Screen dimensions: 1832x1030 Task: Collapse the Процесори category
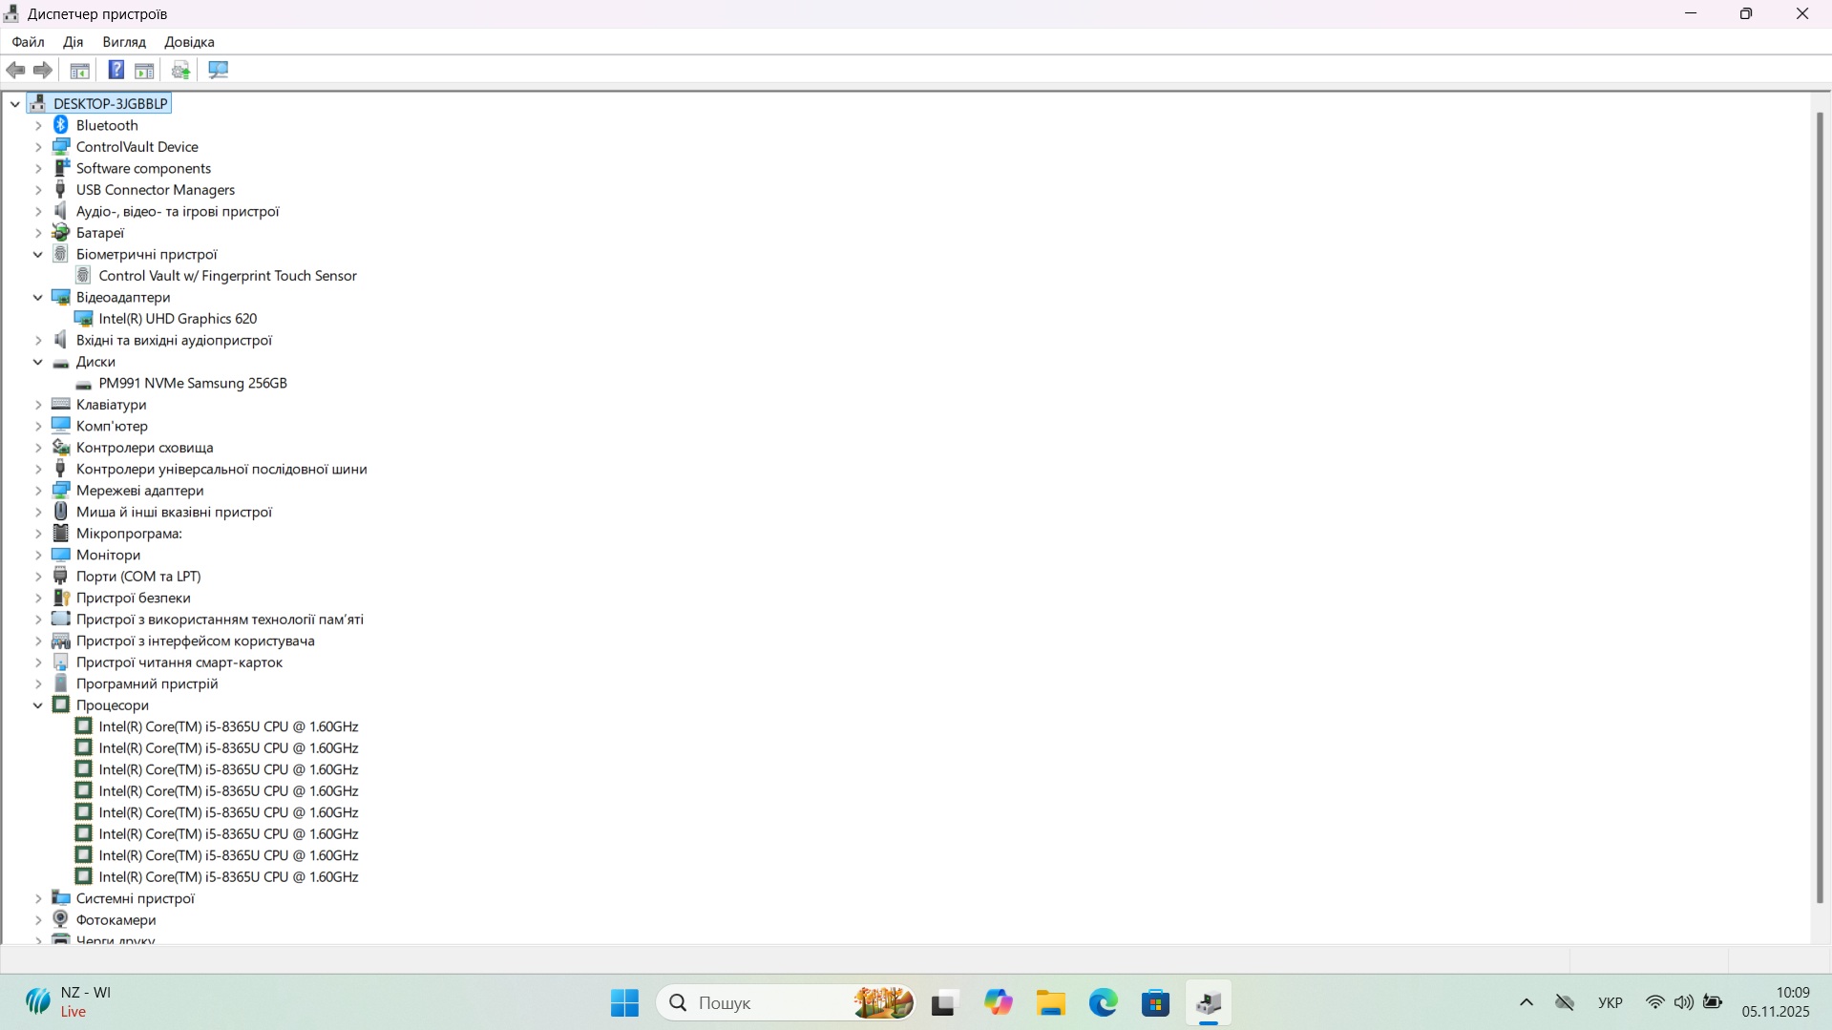(38, 705)
